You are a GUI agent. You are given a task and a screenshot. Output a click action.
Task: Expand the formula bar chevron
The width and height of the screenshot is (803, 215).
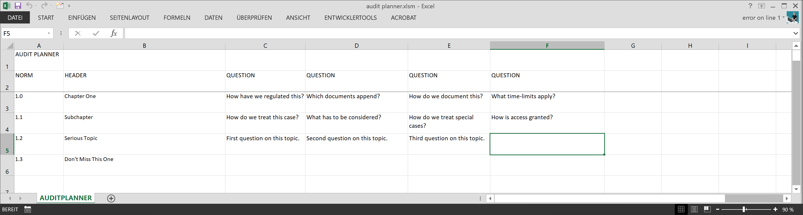(x=795, y=33)
